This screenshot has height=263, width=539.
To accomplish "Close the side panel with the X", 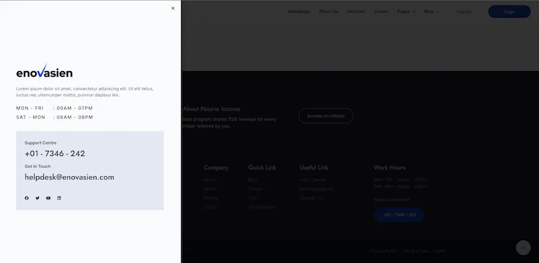I will [173, 8].
